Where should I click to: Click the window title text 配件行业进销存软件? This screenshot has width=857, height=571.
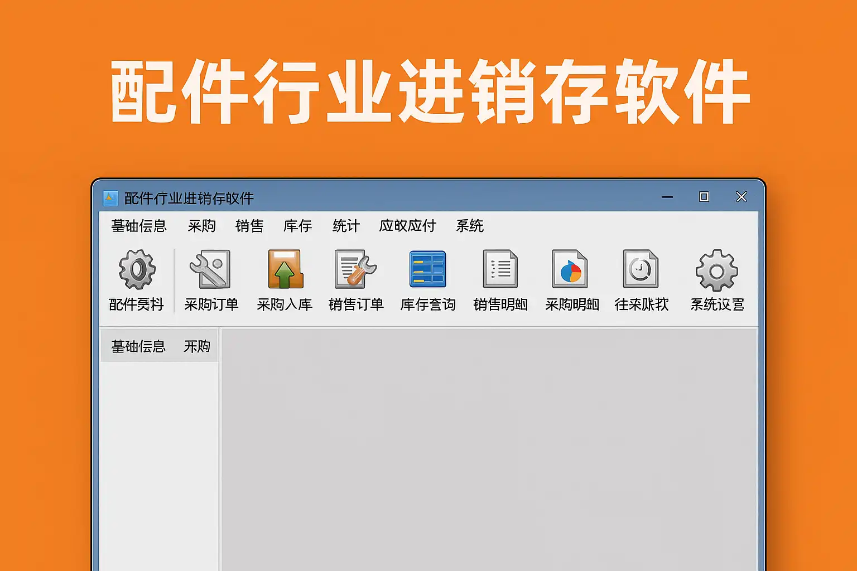click(189, 198)
